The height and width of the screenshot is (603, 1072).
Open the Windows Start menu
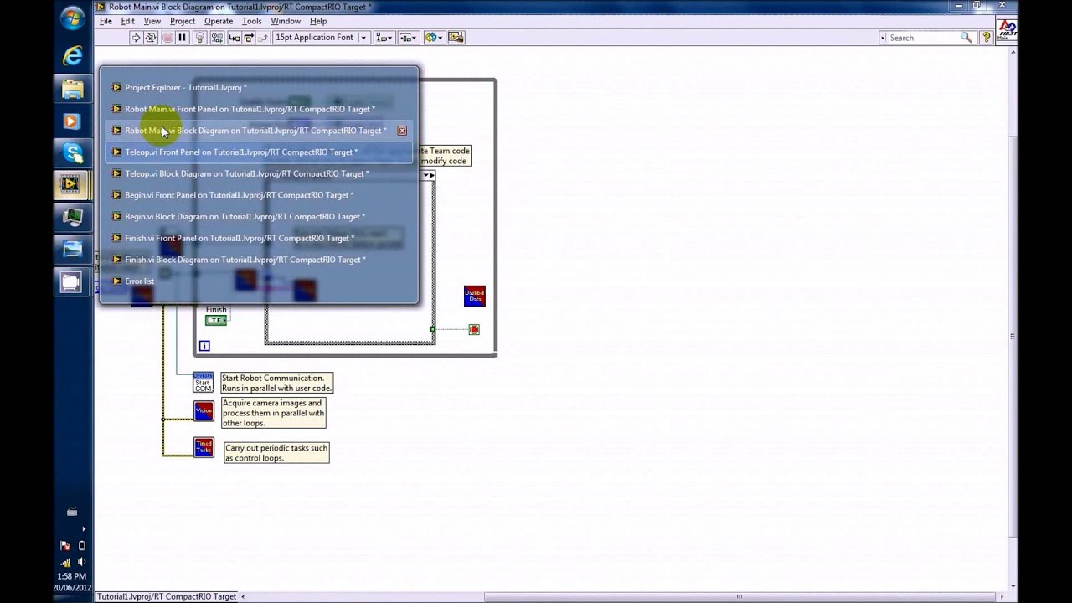click(x=72, y=18)
